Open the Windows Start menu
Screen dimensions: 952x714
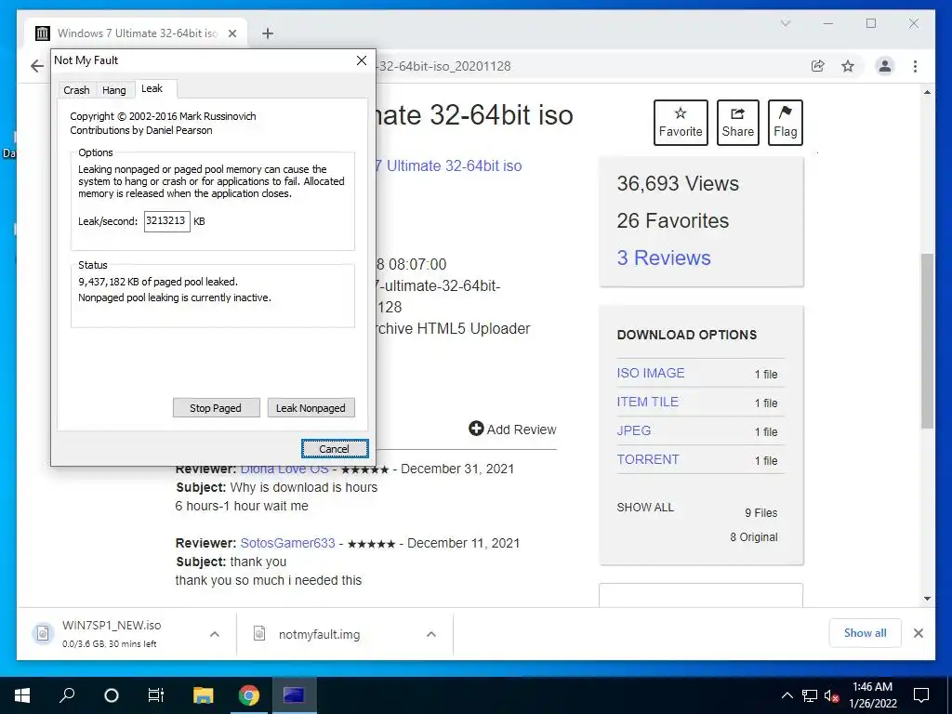(x=22, y=695)
